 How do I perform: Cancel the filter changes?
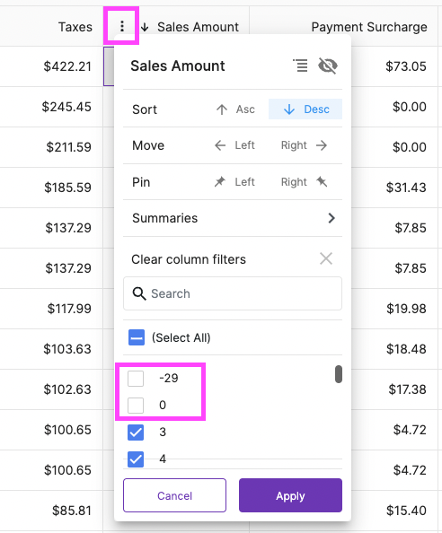point(174,495)
